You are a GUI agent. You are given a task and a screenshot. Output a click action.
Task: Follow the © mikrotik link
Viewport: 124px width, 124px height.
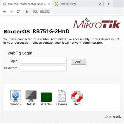(x=113, y=117)
